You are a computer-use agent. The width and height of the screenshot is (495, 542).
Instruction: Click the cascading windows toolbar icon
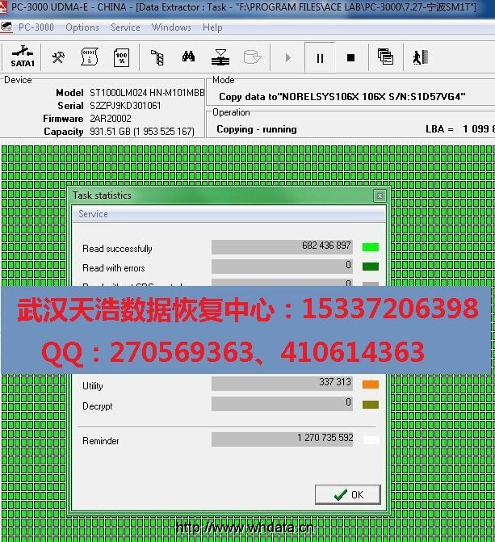tap(385, 57)
